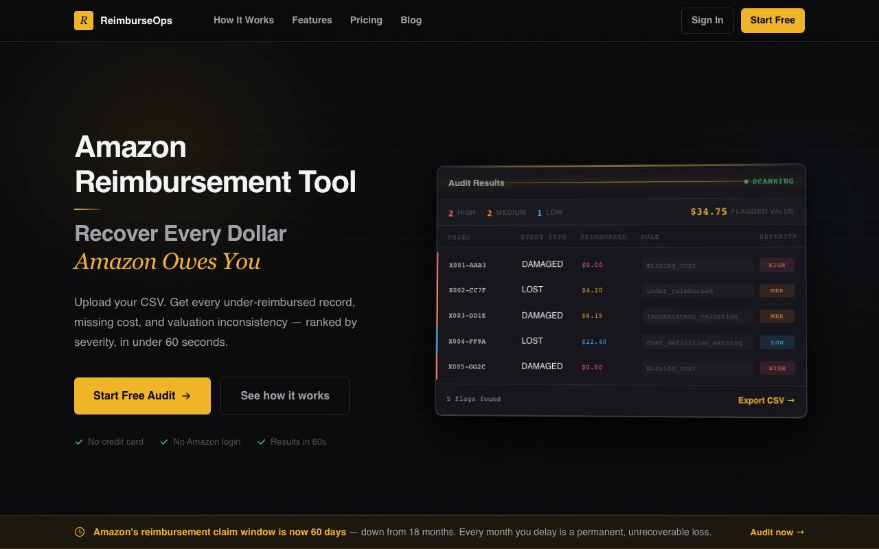Click missing_cost rule in X001-AAB3 row
Viewport: 879px width, 549px height.
coord(698,265)
